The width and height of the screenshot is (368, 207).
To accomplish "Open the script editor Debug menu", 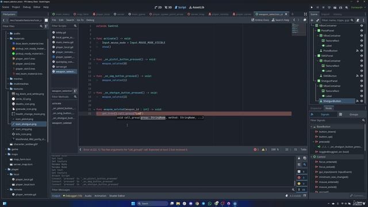I will coord(90,20).
